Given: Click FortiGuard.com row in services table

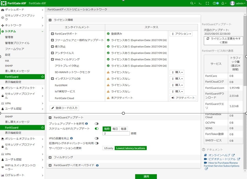Looking at the screenshot, I should [x=223, y=88].
